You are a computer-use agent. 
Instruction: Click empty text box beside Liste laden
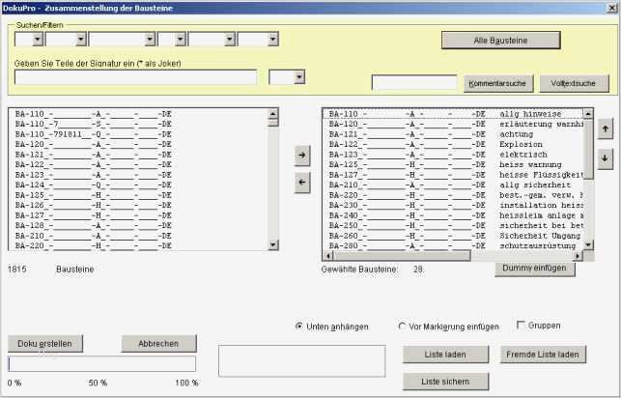click(x=301, y=360)
